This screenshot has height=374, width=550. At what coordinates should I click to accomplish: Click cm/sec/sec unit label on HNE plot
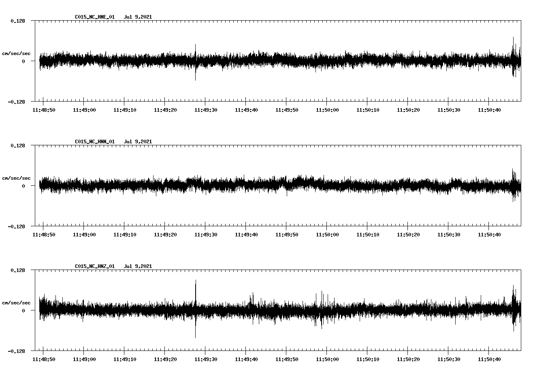tap(16, 53)
